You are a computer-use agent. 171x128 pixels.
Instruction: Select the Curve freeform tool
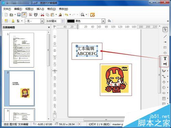(164, 71)
